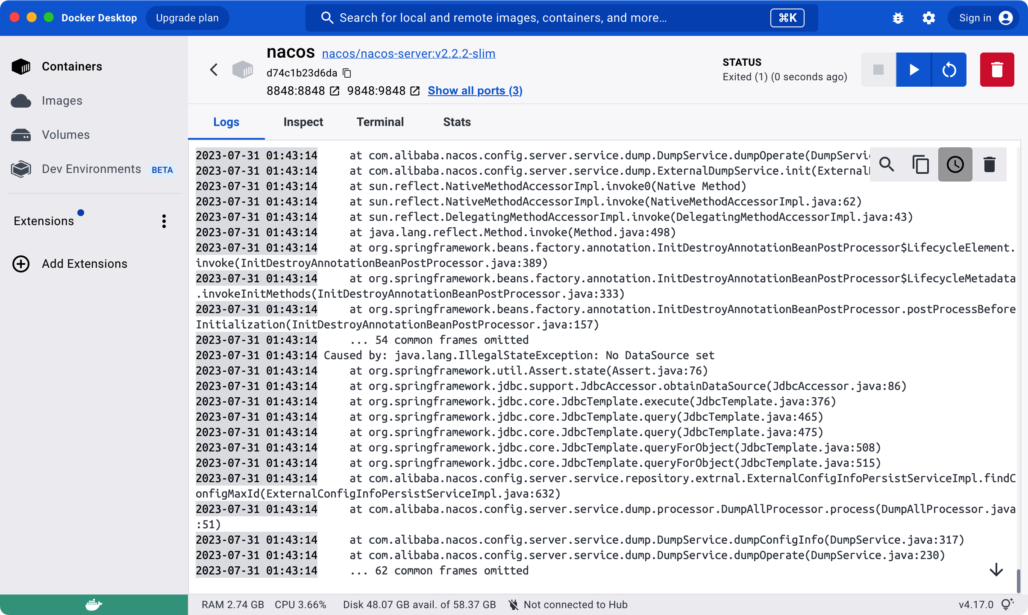Toggle the timestamps display icon
The height and width of the screenshot is (615, 1028).
[x=955, y=163]
